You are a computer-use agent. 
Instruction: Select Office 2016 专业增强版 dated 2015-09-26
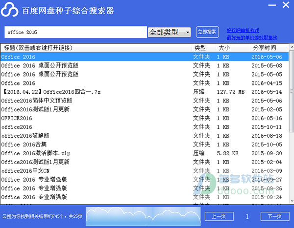coord(145,188)
